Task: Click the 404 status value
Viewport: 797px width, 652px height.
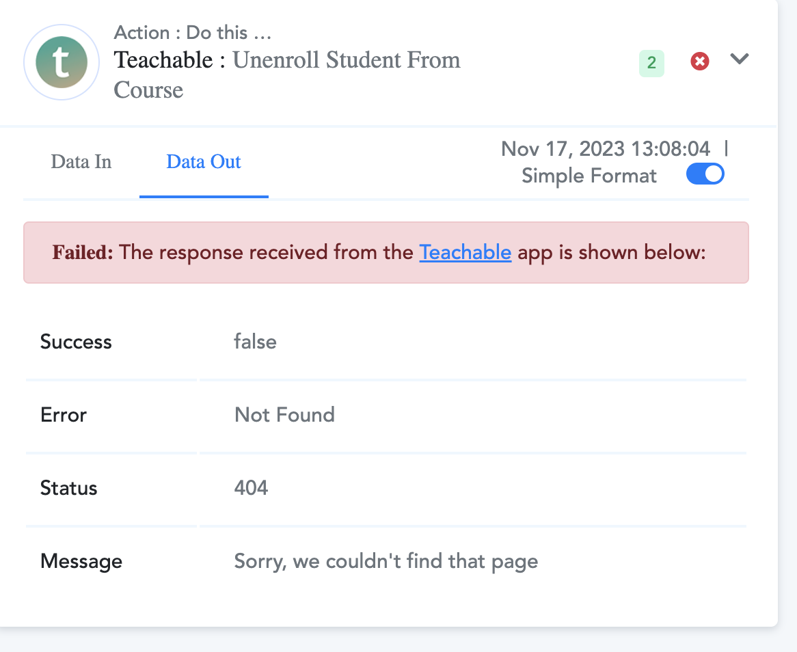Action: tap(251, 489)
